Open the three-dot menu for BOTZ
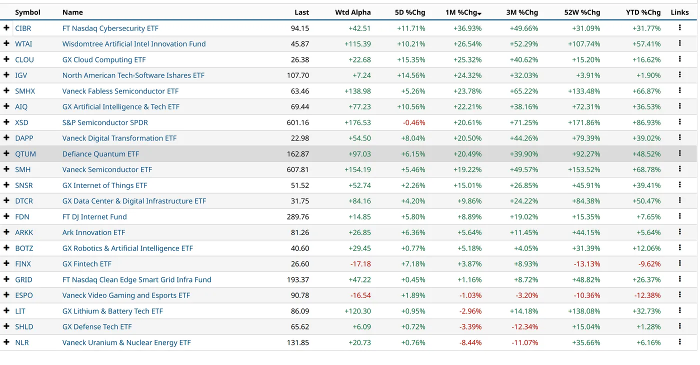 pyautogui.click(x=679, y=247)
